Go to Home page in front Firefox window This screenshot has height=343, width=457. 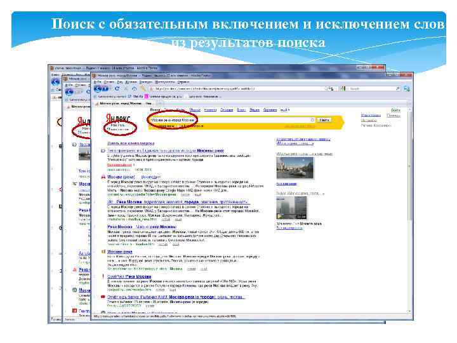(x=134, y=89)
